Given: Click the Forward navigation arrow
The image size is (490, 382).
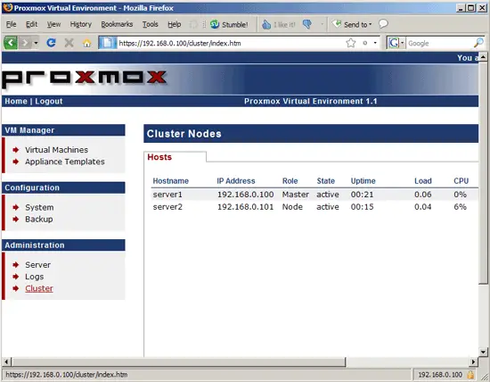Looking at the screenshot, I should tap(25, 43).
